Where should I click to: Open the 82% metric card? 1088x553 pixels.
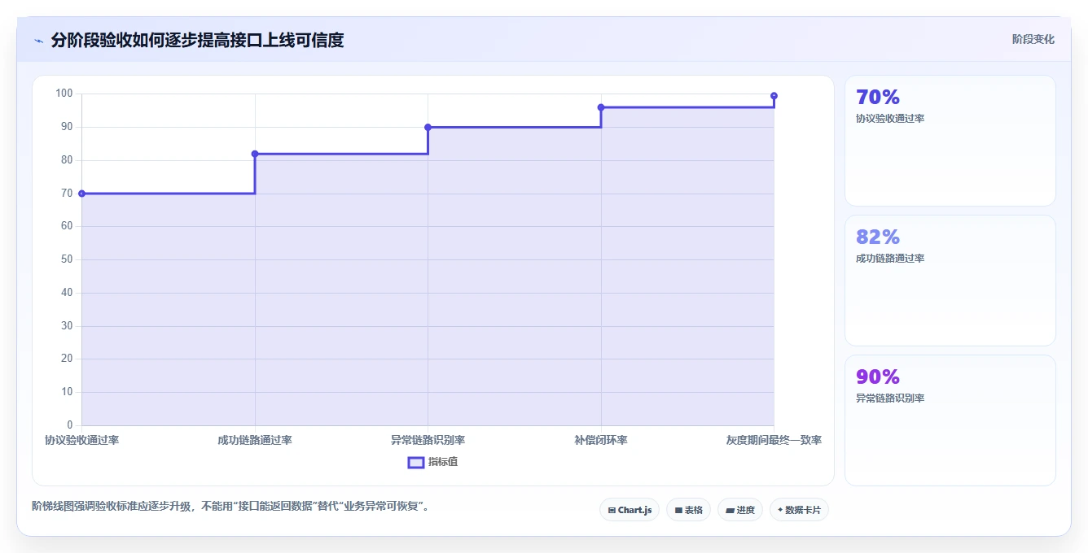coord(950,281)
